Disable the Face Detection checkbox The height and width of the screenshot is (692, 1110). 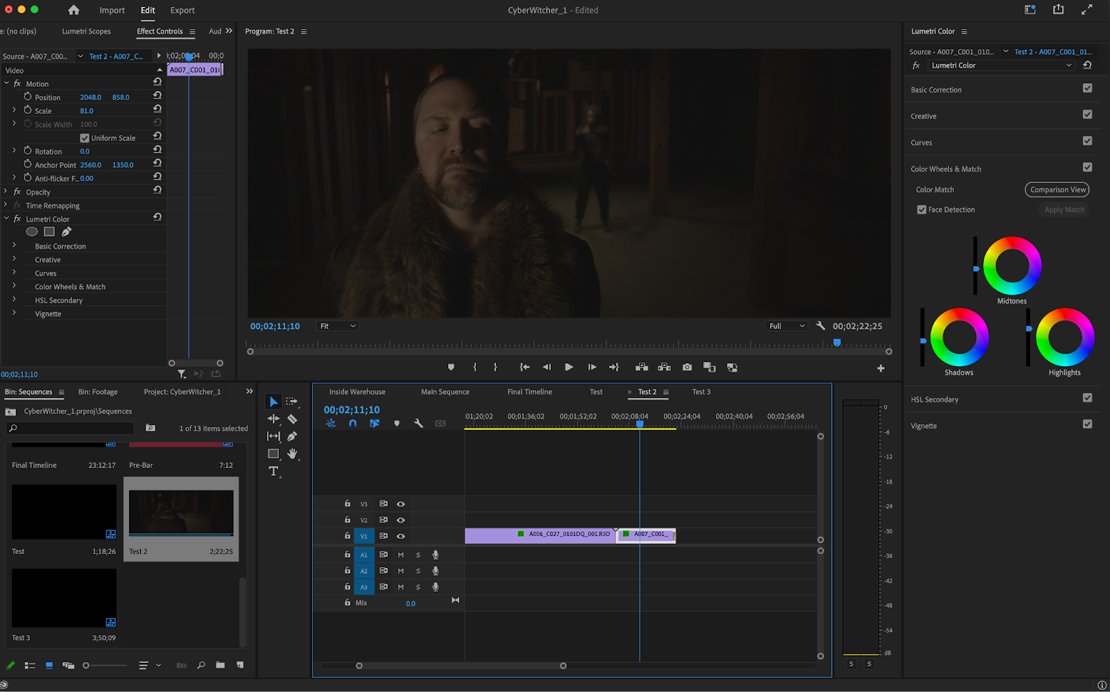click(x=922, y=209)
